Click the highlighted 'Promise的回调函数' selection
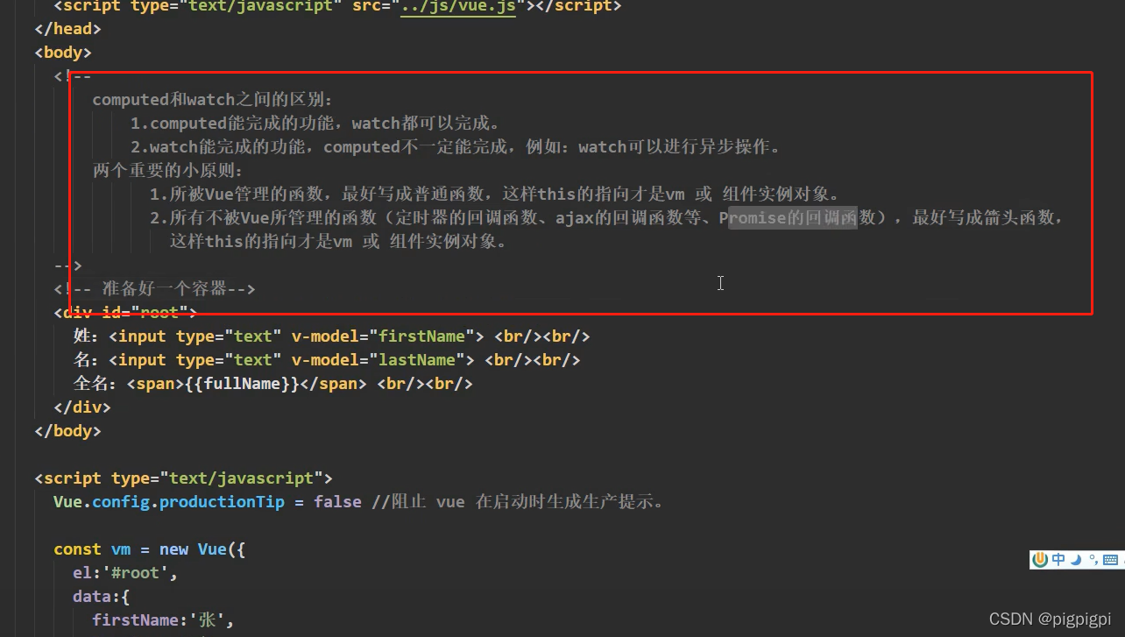 pos(793,218)
